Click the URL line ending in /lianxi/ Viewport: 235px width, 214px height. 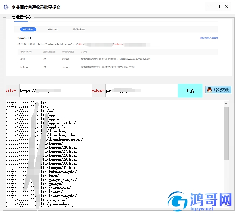pyautogui.click(x=35, y=192)
